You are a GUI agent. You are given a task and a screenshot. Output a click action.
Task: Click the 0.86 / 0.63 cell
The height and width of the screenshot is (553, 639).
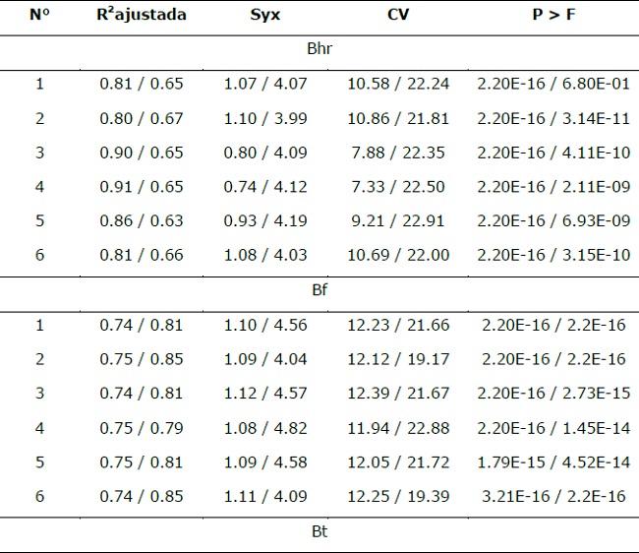pos(142,221)
